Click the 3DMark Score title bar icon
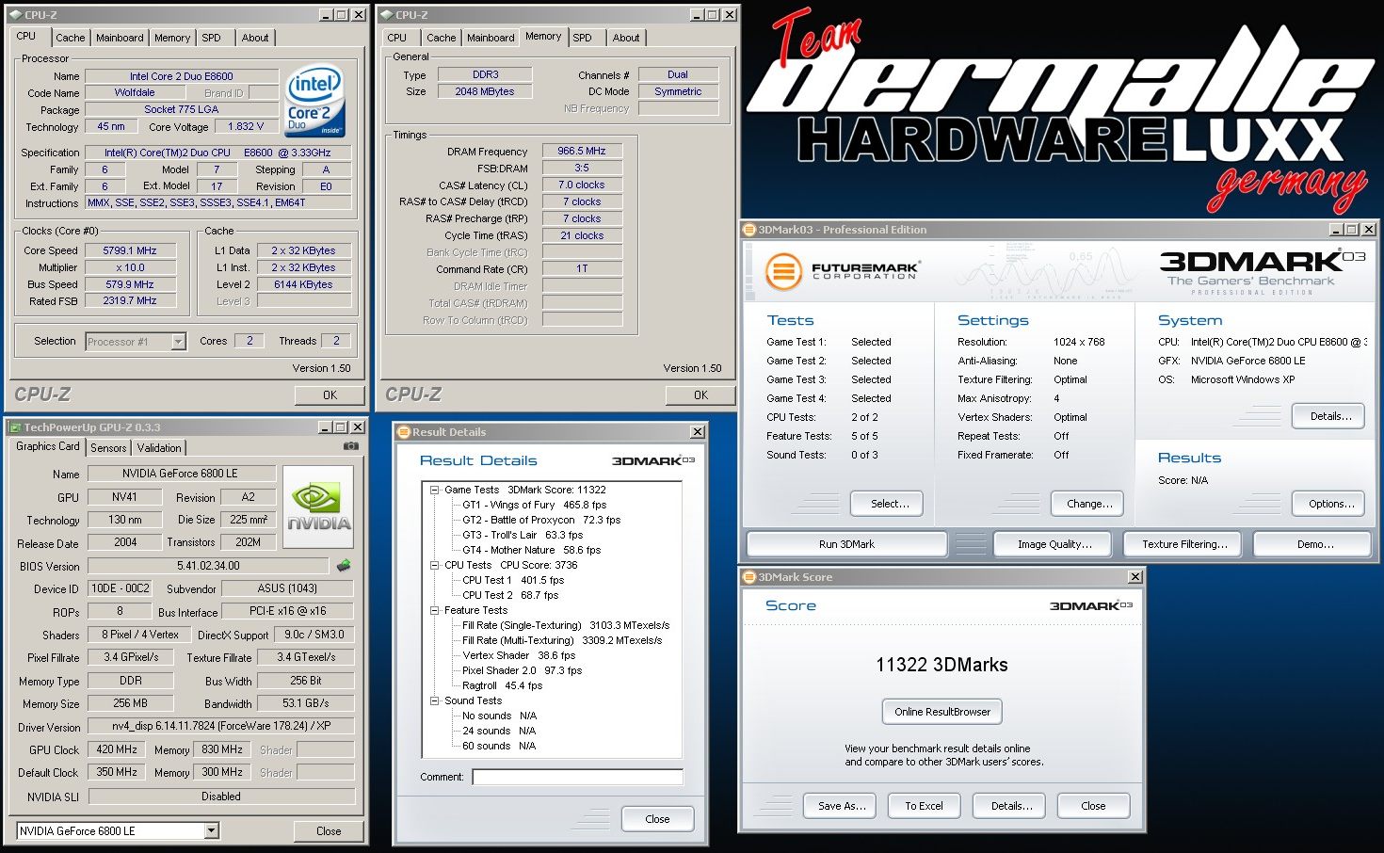The width and height of the screenshot is (1384, 853). coord(749,577)
